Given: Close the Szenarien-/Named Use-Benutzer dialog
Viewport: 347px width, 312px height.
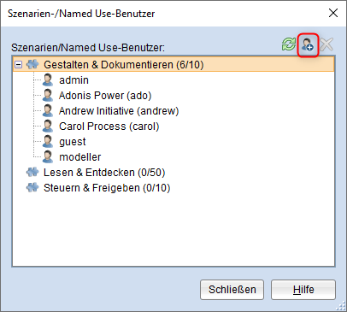Looking at the screenshot, I should [x=333, y=13].
